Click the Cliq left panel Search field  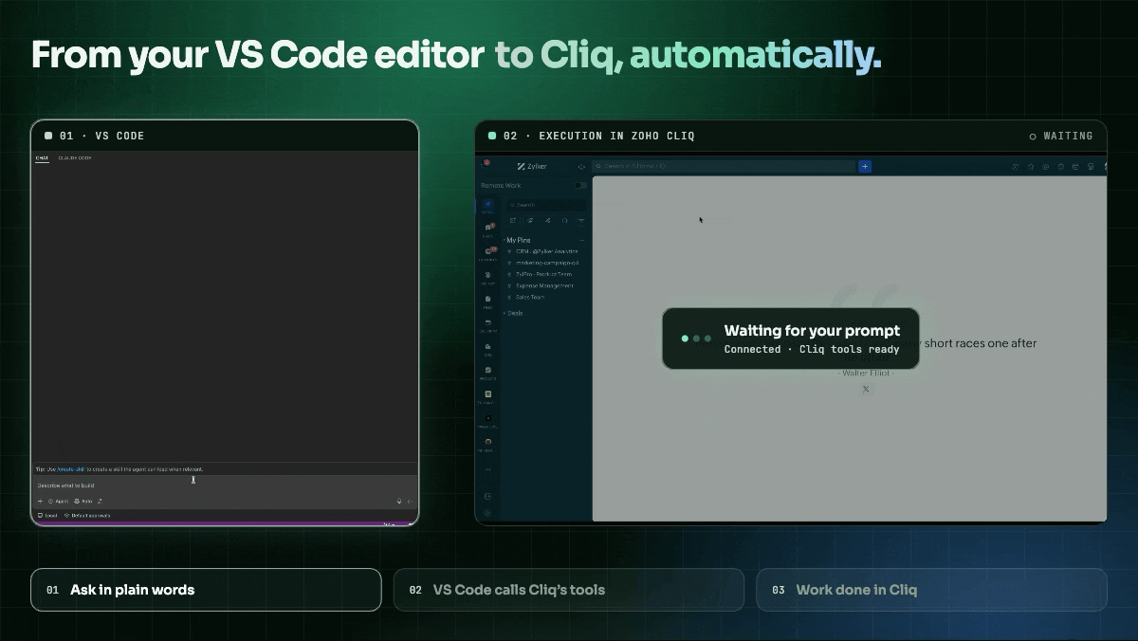tap(547, 205)
